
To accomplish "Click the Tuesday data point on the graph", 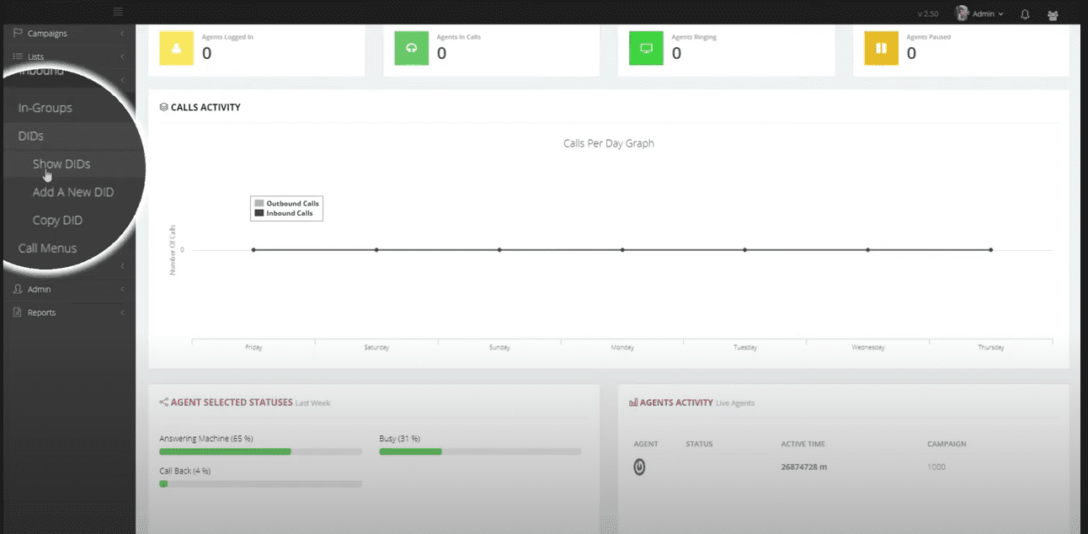I will 745,250.
